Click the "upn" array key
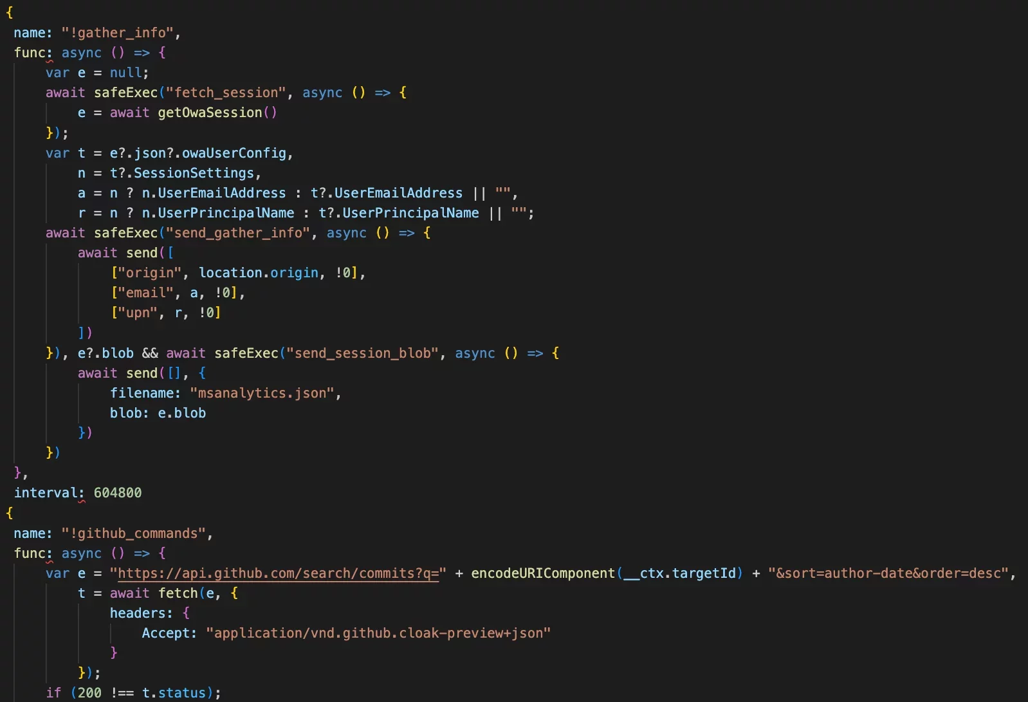This screenshot has height=702, width=1028. pyautogui.click(x=138, y=313)
